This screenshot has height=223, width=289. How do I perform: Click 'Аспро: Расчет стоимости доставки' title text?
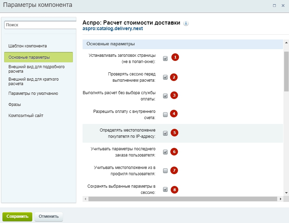[131, 23]
